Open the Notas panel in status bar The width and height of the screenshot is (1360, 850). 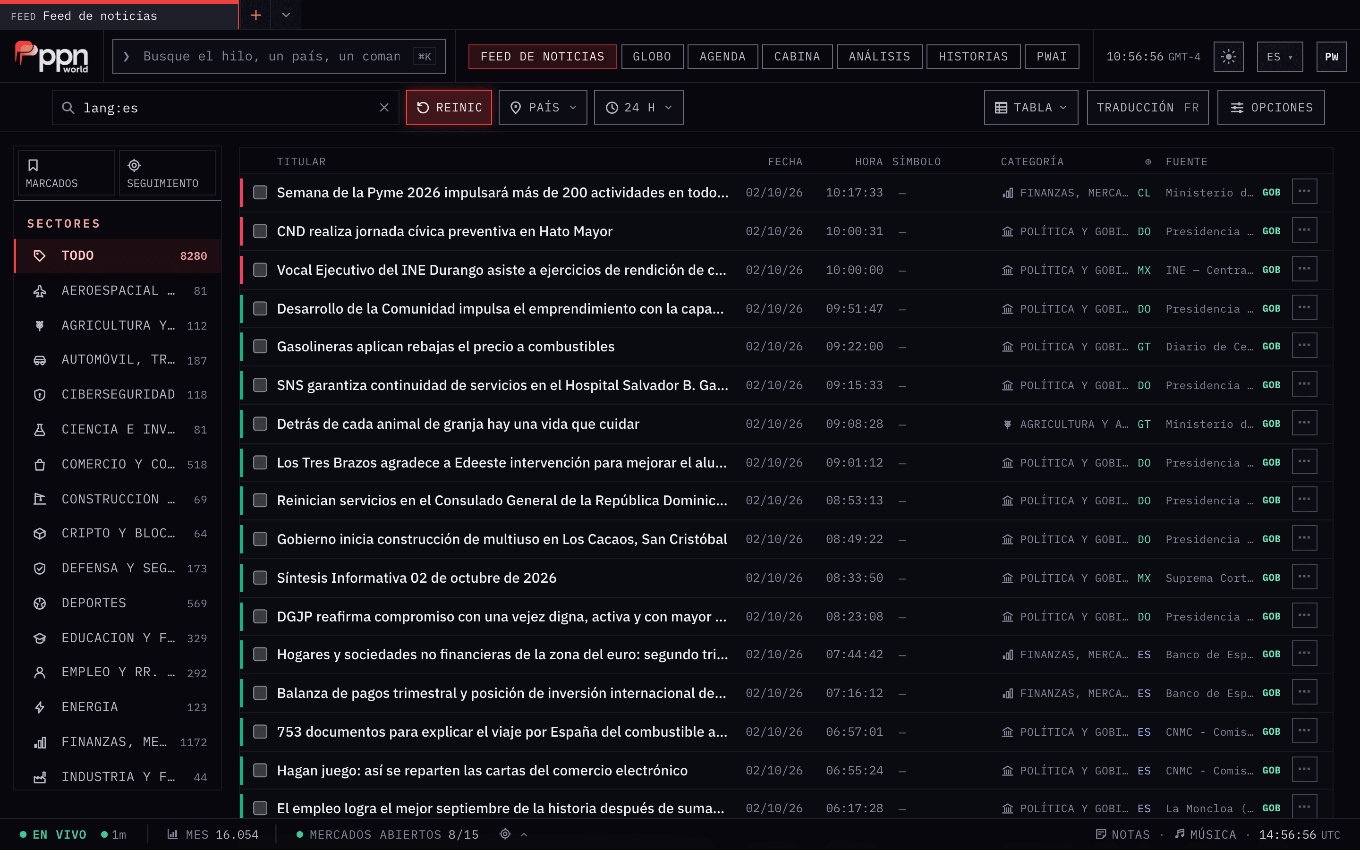click(x=1123, y=834)
